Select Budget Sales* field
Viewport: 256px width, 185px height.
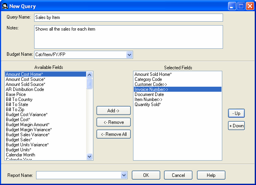[45, 140]
